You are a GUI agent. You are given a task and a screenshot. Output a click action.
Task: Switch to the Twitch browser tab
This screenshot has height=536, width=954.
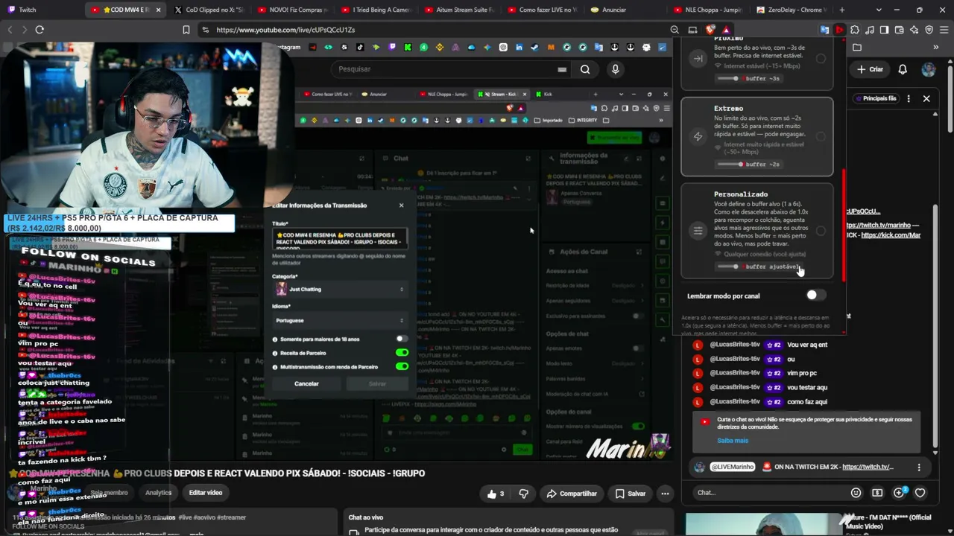tap(42, 10)
